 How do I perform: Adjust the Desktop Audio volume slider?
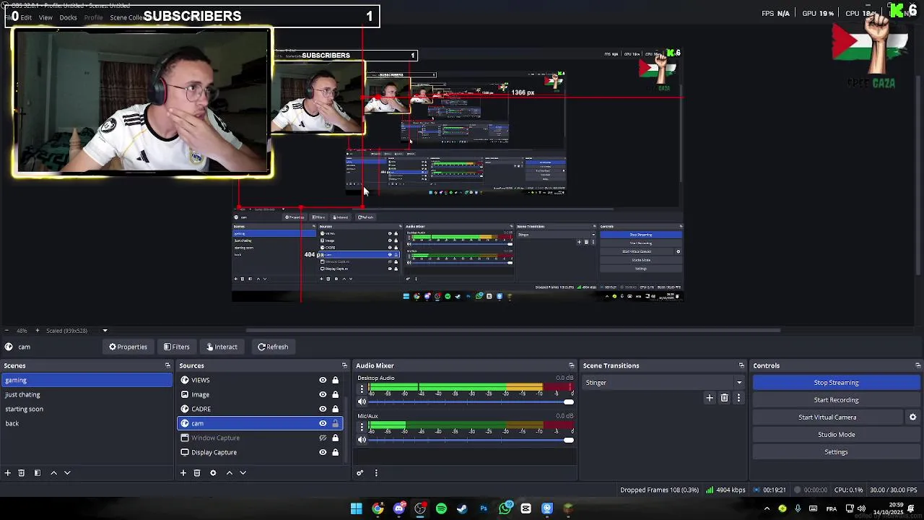coord(471,402)
